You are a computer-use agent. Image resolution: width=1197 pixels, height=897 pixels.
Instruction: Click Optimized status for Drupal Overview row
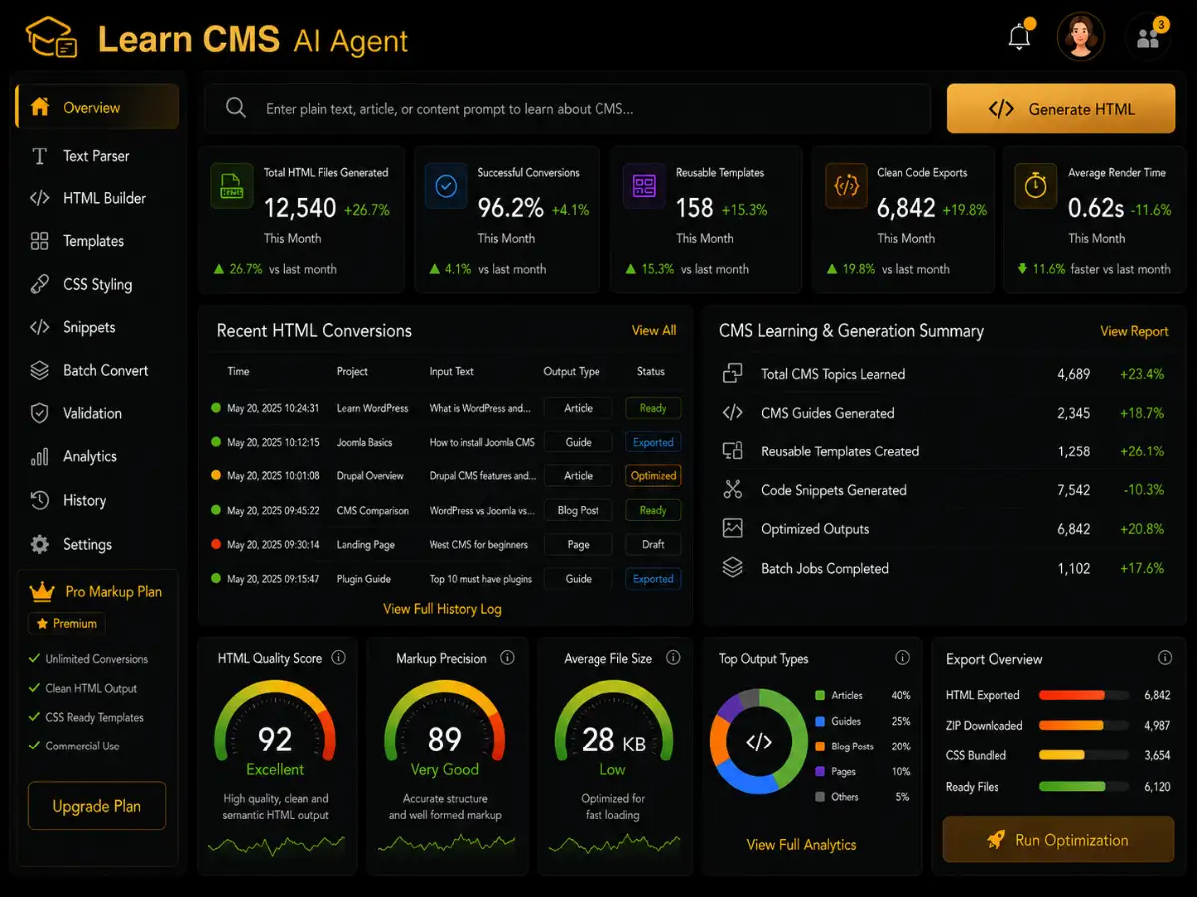pyautogui.click(x=653, y=475)
